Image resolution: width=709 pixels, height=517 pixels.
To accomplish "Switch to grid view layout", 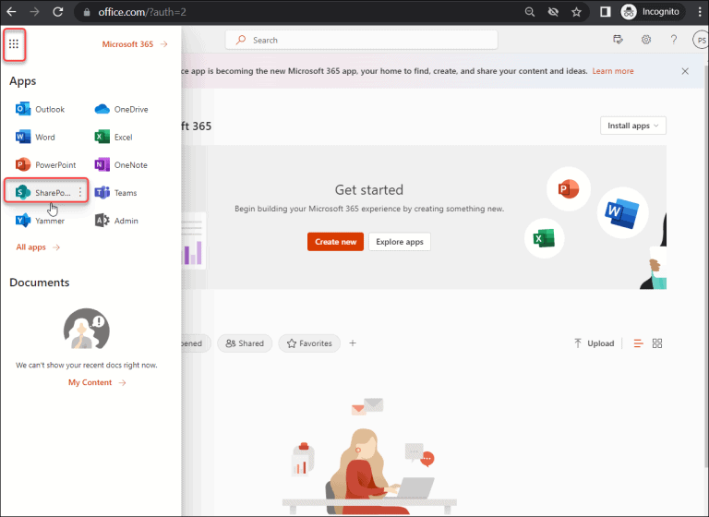I will pos(657,343).
